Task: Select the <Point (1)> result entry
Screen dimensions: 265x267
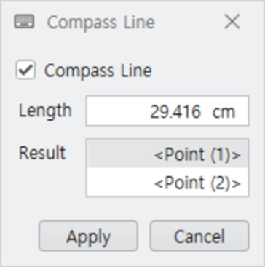Action: (x=167, y=154)
